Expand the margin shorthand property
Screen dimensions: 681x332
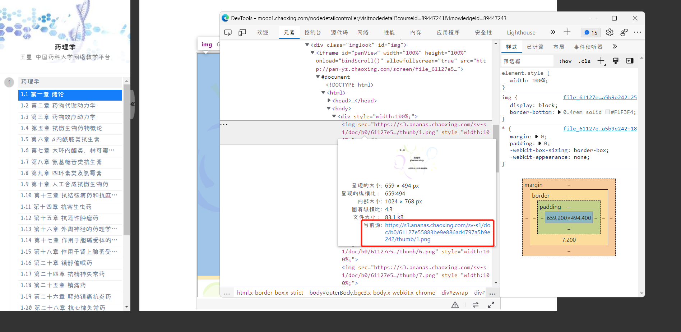pos(537,137)
